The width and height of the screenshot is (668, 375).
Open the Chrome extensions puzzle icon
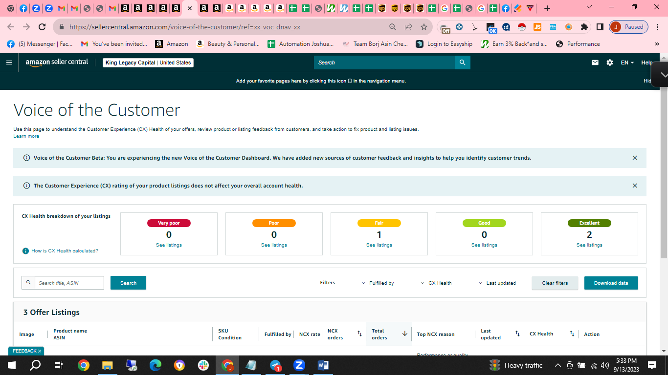click(x=584, y=27)
